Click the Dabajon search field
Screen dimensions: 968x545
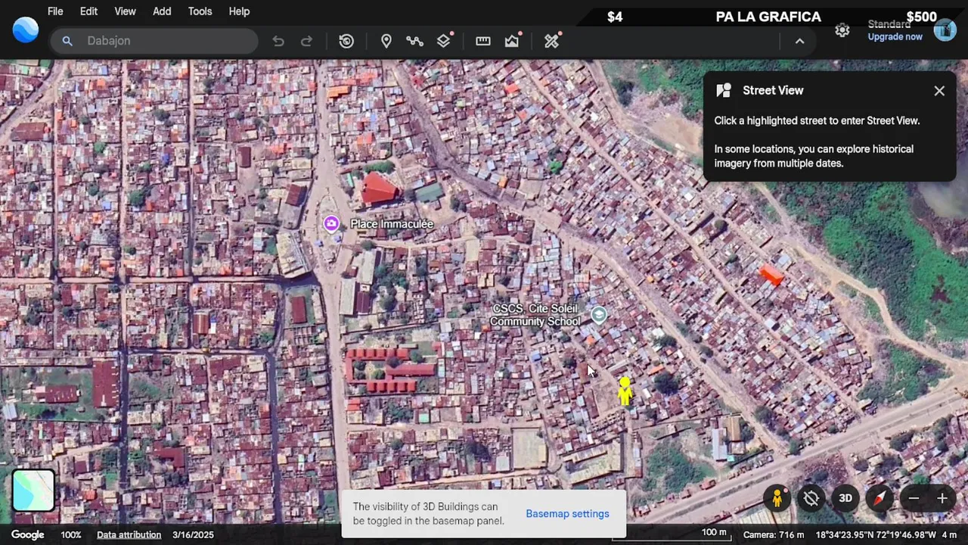(x=154, y=41)
